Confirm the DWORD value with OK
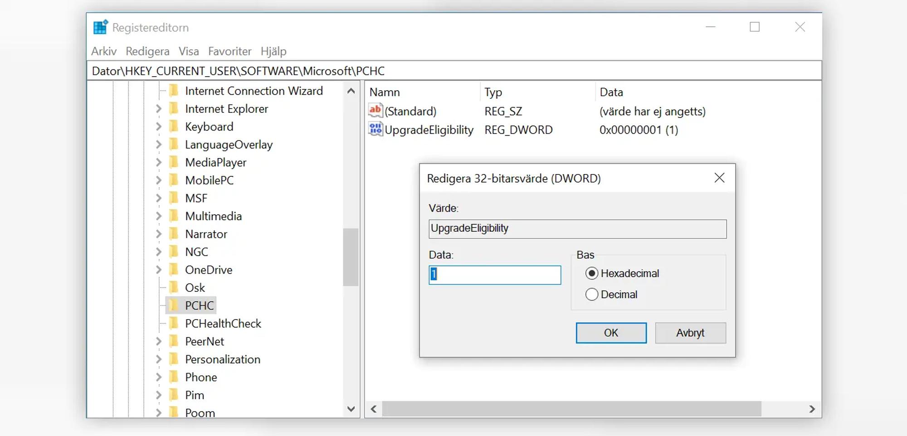Image resolution: width=907 pixels, height=436 pixels. point(611,333)
